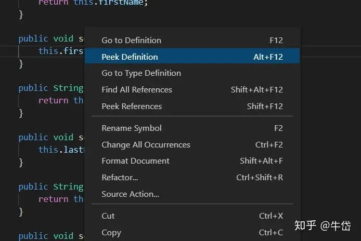Choose Change All Occurrences
361x241 pixels.
[146, 145]
